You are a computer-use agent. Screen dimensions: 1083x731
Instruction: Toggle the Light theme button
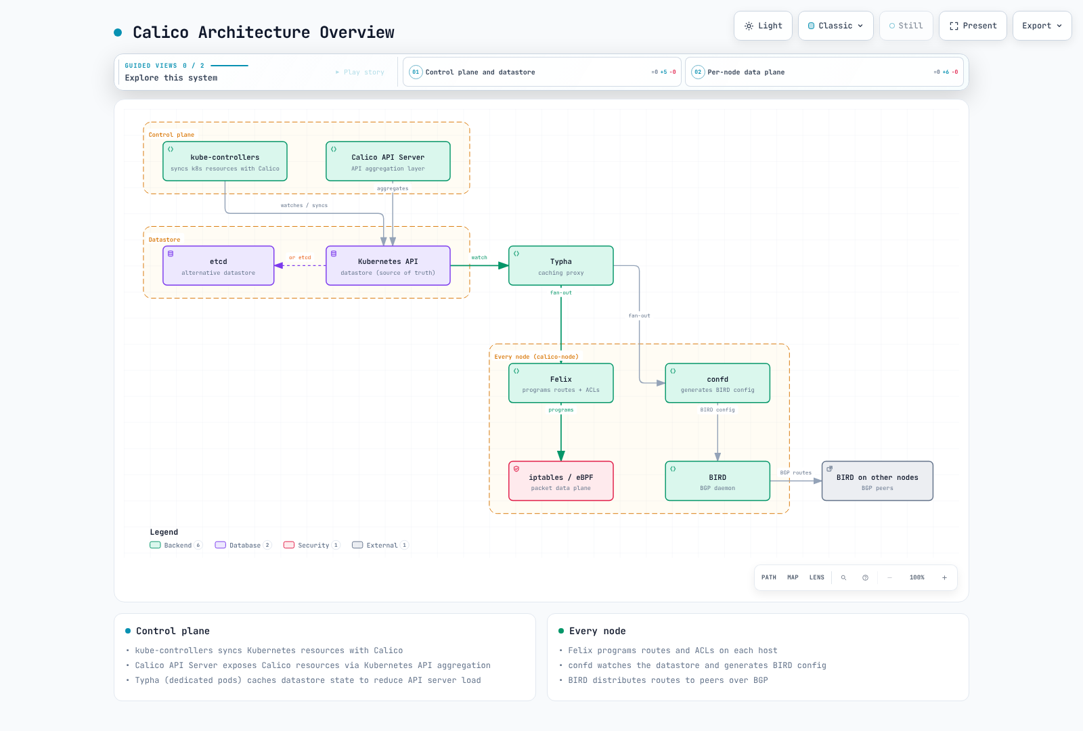click(763, 26)
